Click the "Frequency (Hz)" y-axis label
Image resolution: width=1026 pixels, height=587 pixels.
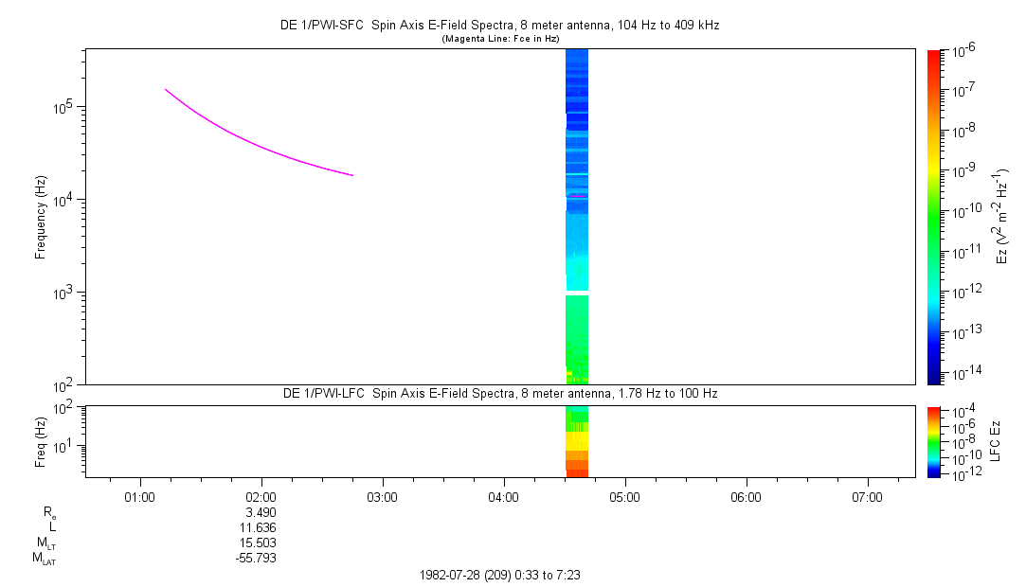[x=41, y=217]
